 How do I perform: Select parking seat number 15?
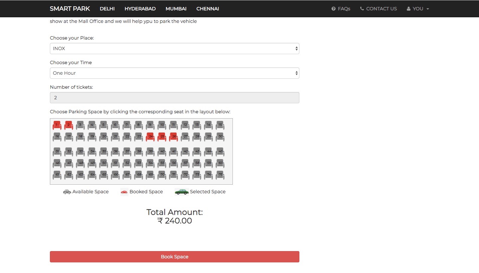220,125
